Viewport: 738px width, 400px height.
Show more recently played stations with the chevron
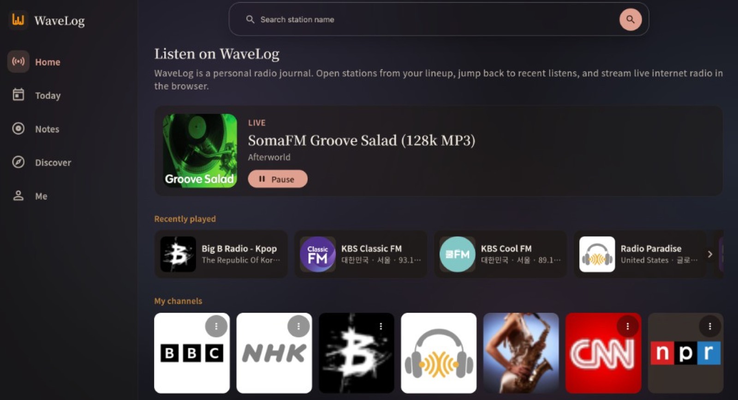click(710, 254)
